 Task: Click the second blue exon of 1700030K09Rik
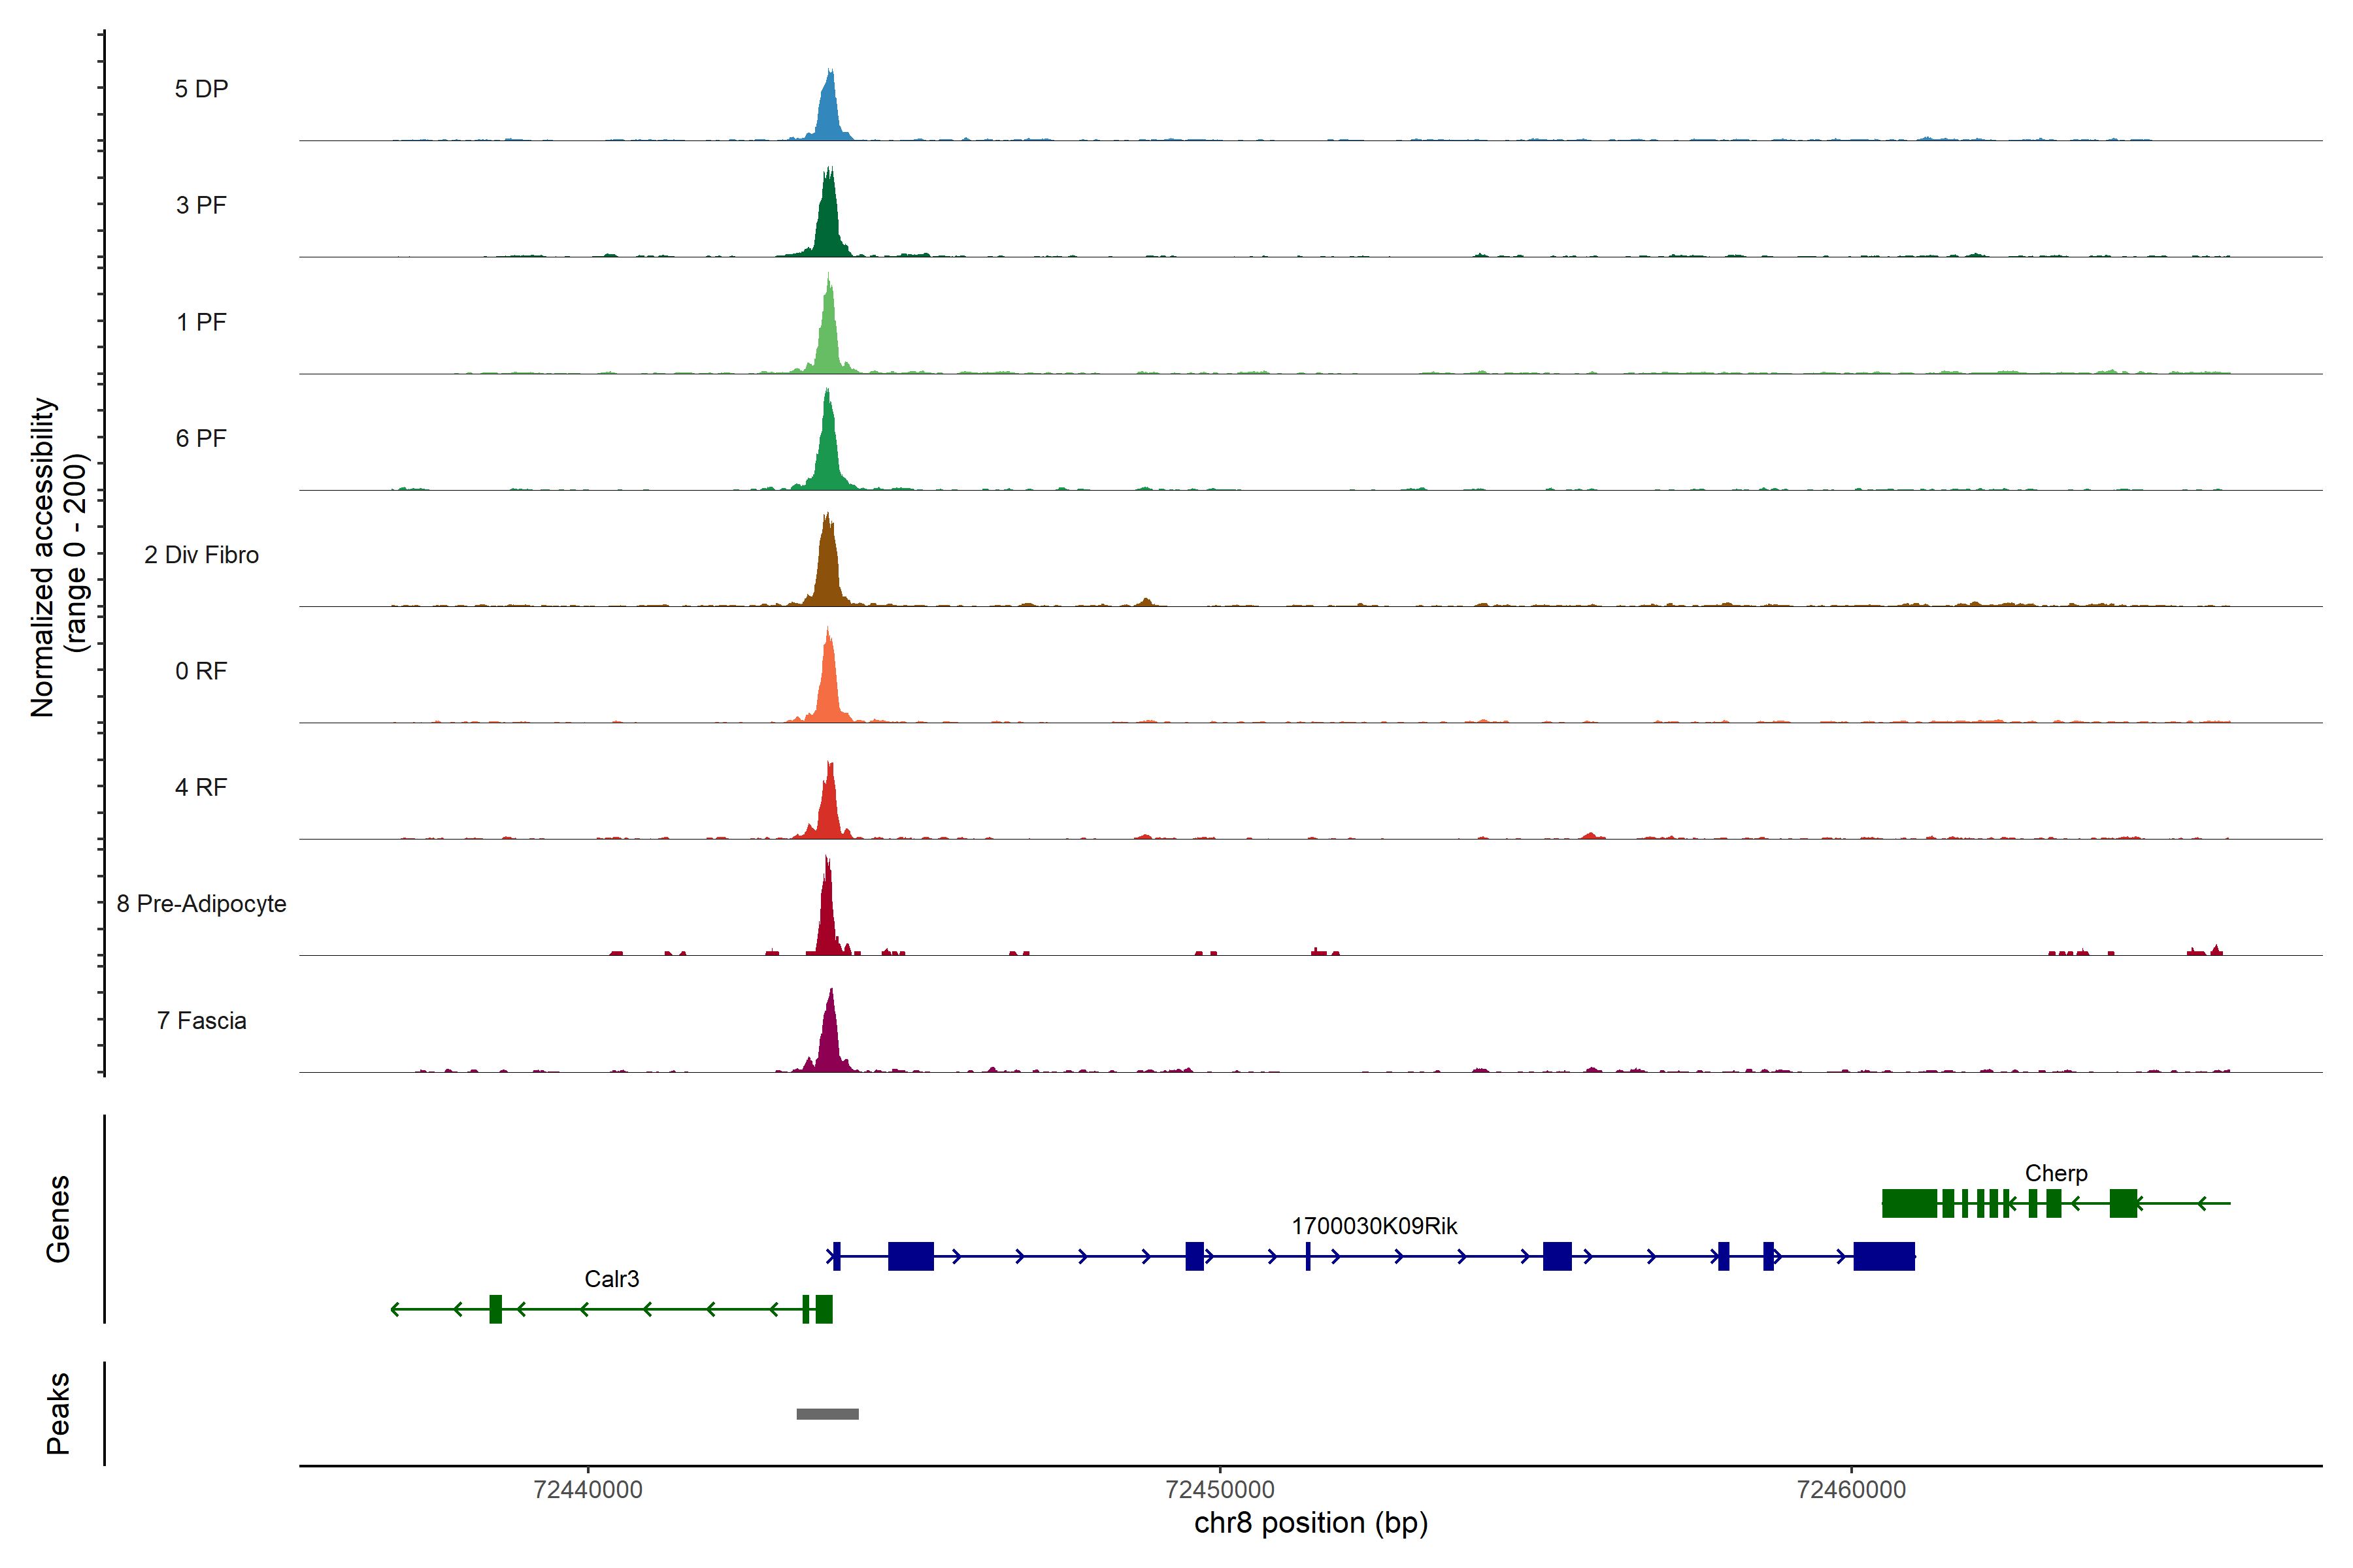pos(910,1256)
